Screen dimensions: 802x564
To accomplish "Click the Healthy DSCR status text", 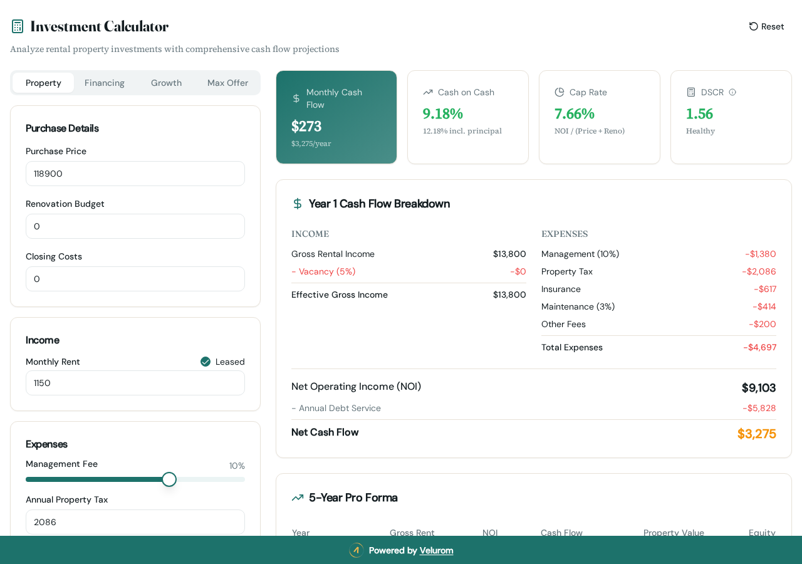I will point(700,131).
